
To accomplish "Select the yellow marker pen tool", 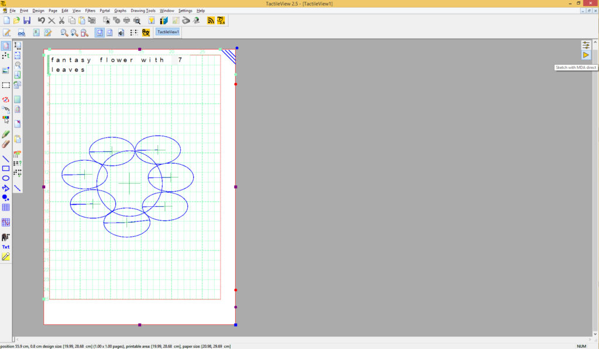I will [6, 257].
